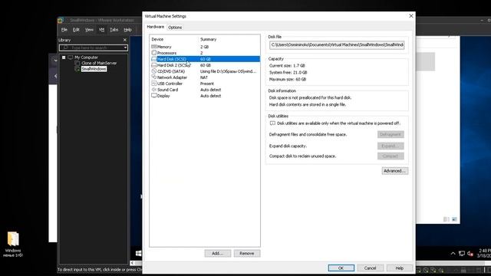Screen dimensions: 491x276
Task: Close the Library panel
Action: coord(124,40)
